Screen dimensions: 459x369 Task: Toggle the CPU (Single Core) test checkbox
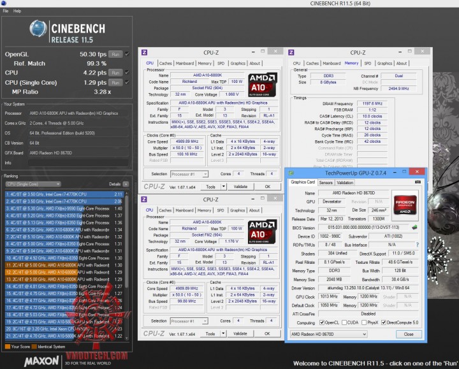click(127, 82)
